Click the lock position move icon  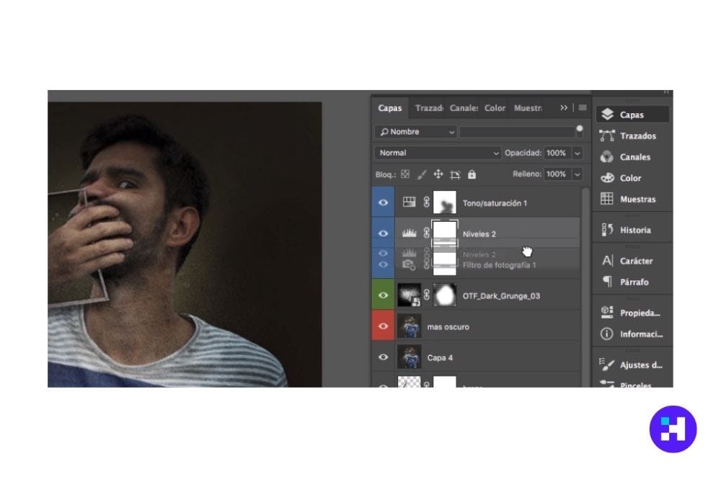click(x=438, y=174)
